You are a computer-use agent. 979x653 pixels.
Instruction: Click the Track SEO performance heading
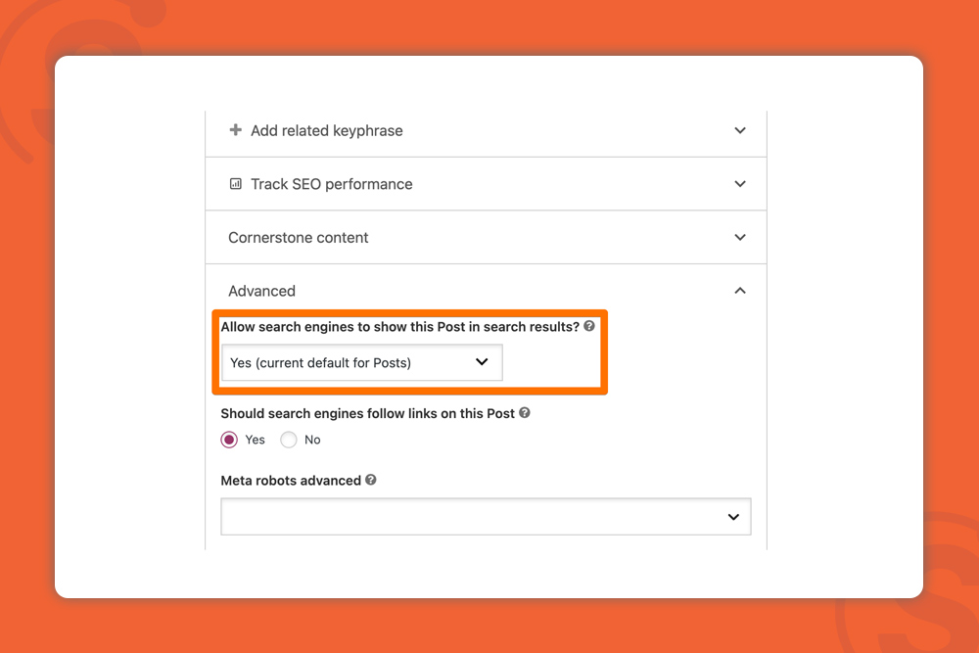(x=332, y=184)
